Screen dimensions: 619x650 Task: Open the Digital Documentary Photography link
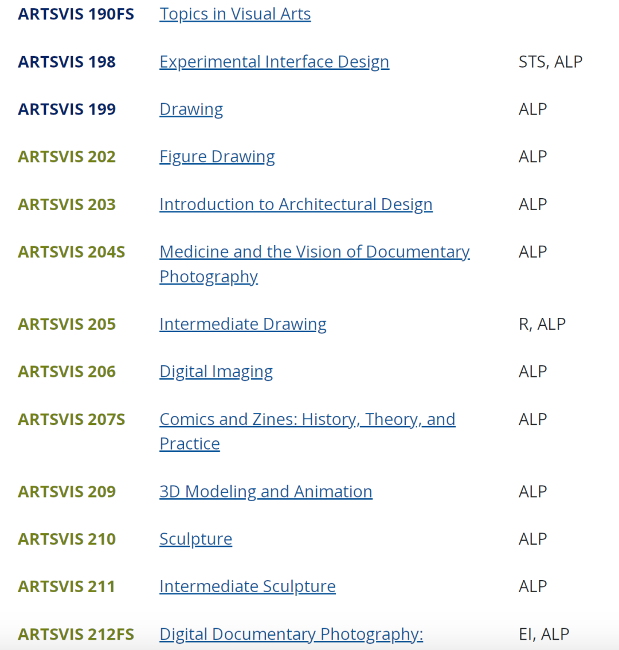291,634
